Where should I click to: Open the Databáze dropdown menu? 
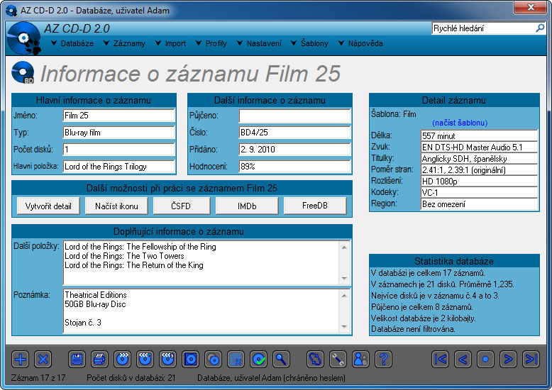(x=72, y=43)
